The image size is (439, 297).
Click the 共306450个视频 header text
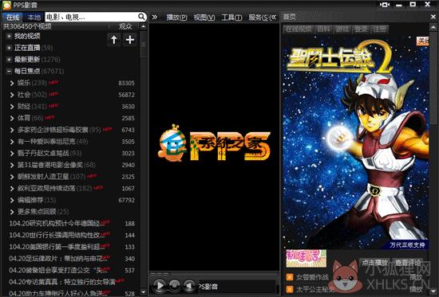coord(27,26)
